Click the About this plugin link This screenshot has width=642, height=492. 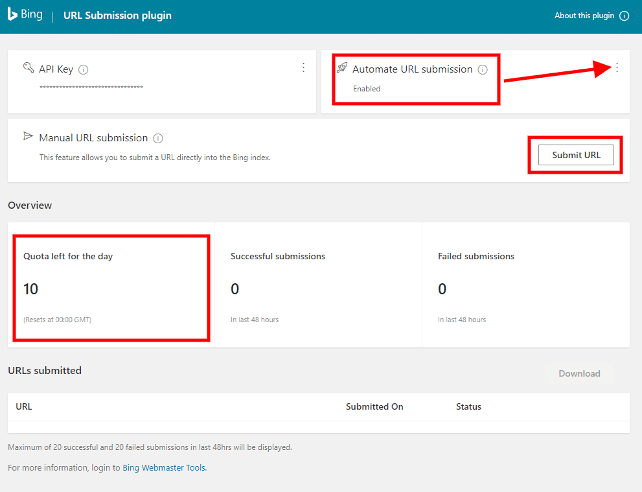point(584,16)
